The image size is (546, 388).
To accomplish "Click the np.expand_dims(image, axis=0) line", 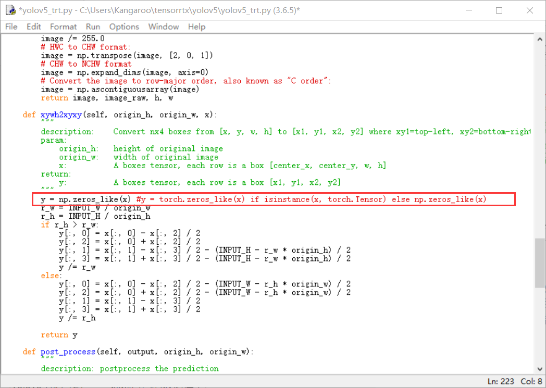I will 125,72.
